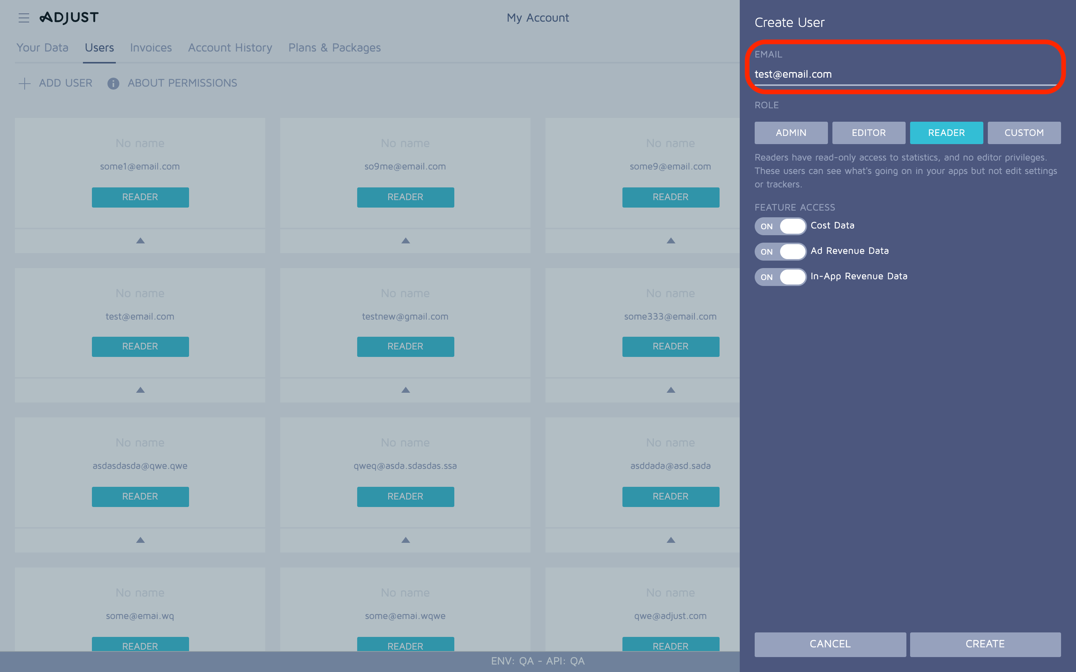Toggle off the Ad Revenue Data access

coord(780,251)
